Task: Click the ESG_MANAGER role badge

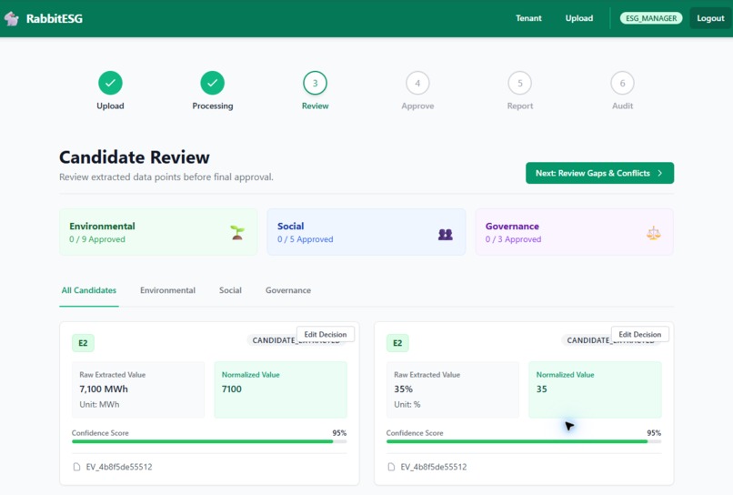Action: pyautogui.click(x=651, y=18)
